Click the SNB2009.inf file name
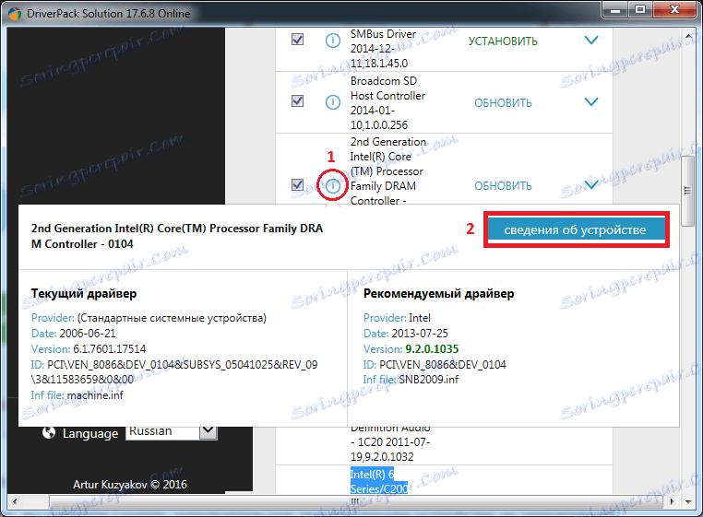 click(x=429, y=380)
